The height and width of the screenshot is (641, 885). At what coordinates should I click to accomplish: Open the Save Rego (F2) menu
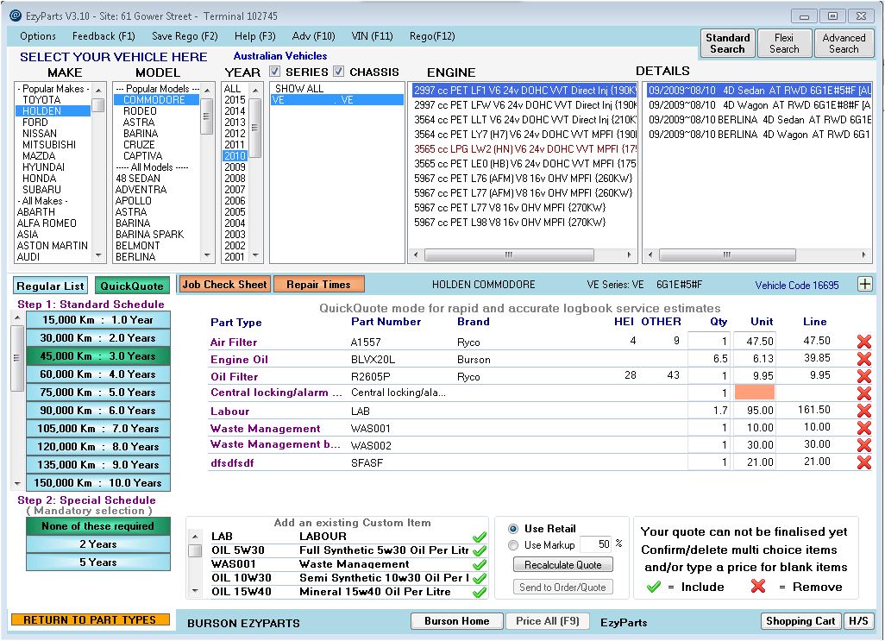click(x=185, y=36)
